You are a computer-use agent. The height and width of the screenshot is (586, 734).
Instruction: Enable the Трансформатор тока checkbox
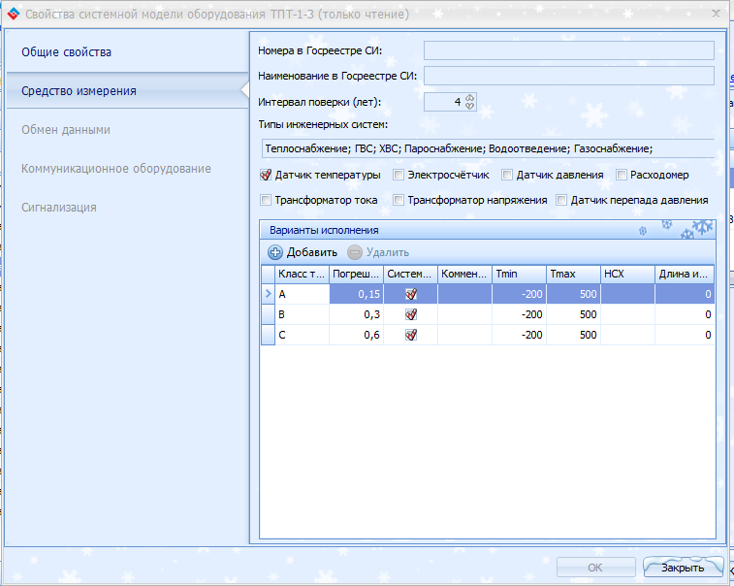[266, 200]
